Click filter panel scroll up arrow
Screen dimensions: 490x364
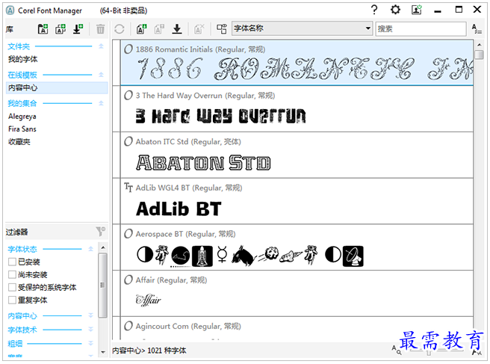[103, 247]
